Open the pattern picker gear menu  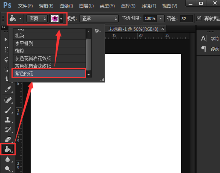point(98,31)
